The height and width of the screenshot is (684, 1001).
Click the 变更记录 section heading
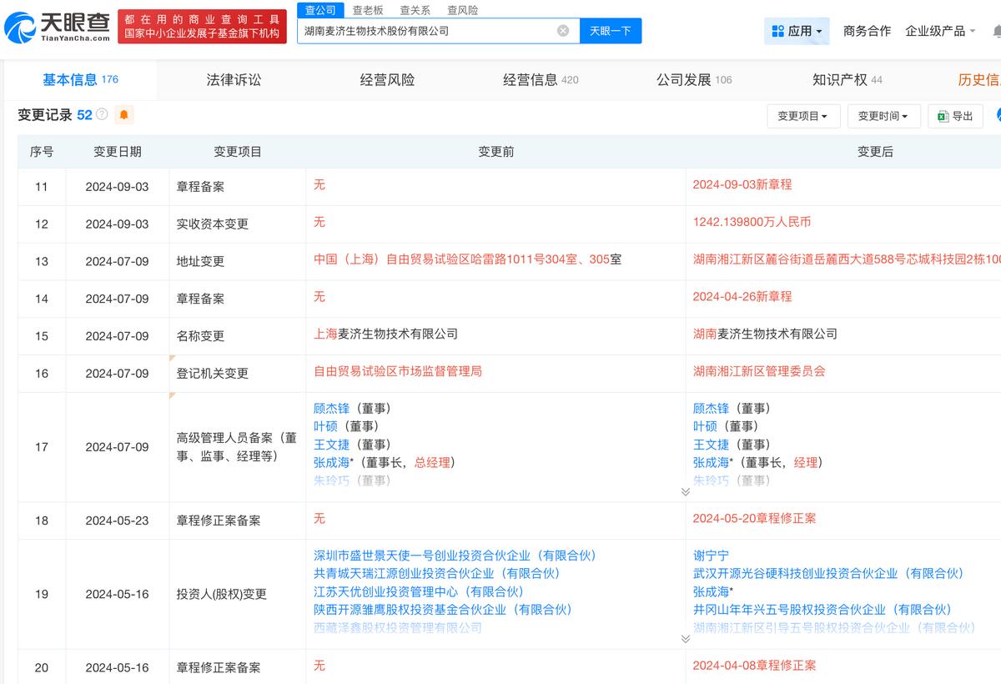click(46, 115)
